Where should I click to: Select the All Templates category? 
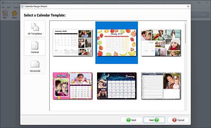point(35,29)
